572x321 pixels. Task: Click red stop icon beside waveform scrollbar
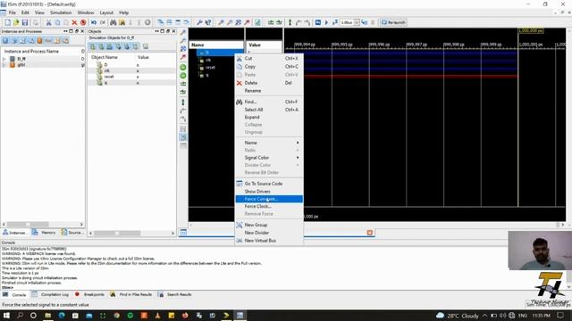(x=369, y=233)
